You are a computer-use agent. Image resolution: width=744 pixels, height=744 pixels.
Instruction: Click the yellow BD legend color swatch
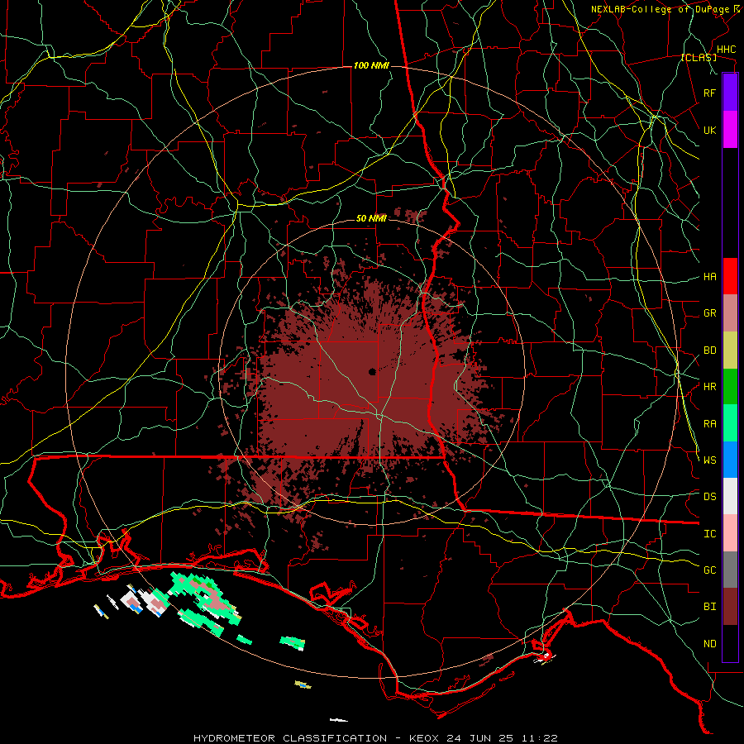[730, 351]
